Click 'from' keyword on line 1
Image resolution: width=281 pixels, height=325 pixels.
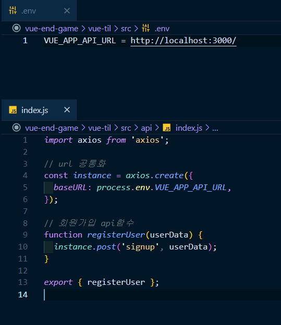tap(116, 140)
